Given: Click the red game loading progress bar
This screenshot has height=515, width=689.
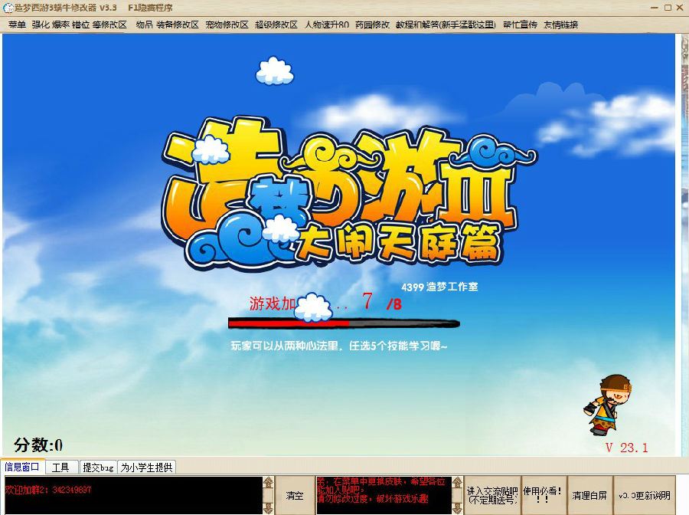Looking at the screenshot, I should coord(344,323).
